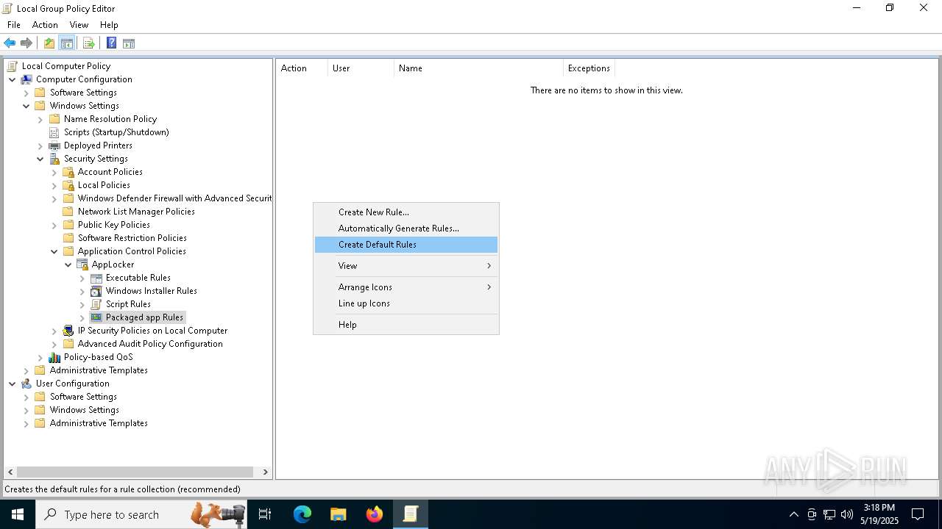Screen dimensions: 942x529
Task: Select Network List Manager Policies item
Action: point(136,212)
